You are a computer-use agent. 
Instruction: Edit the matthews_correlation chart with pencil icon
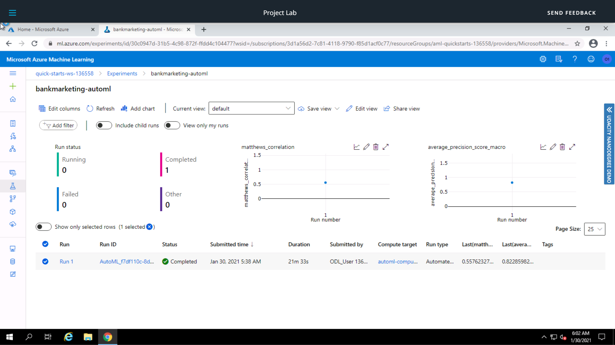pos(366,147)
